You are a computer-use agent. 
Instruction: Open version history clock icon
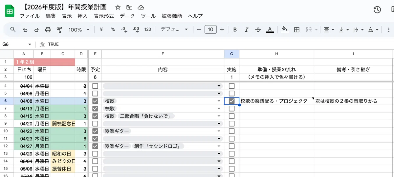tap(377, 10)
